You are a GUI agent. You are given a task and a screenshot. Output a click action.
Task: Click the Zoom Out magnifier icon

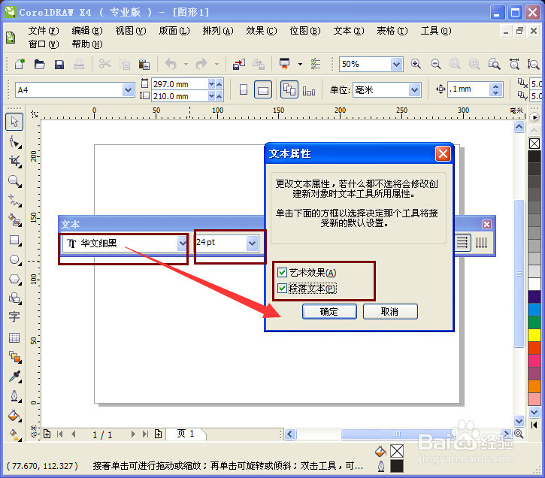click(435, 64)
